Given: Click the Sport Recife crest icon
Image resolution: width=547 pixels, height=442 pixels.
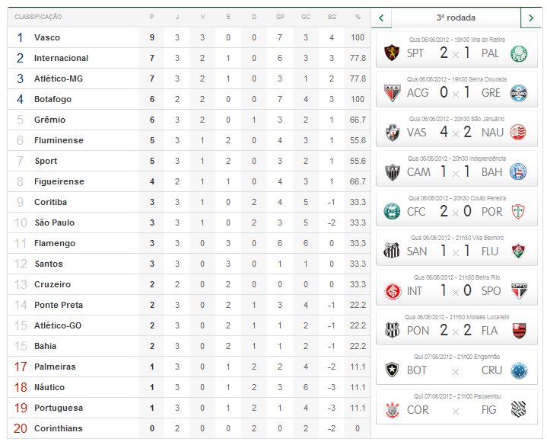Looking at the screenshot, I should (393, 53).
